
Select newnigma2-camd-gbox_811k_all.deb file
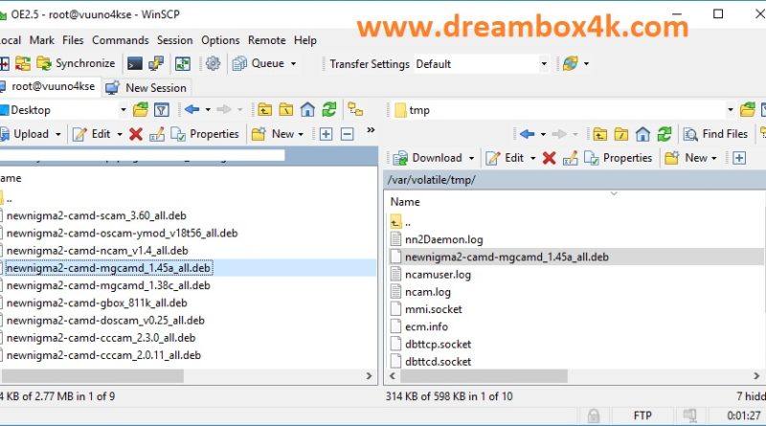coord(97,303)
